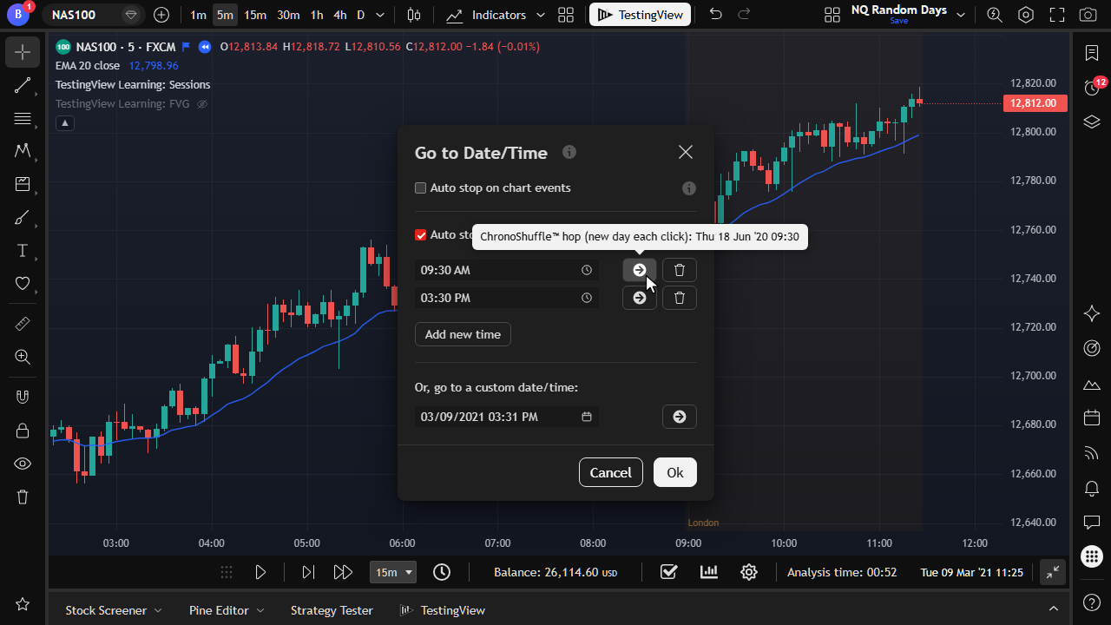Change the 15m replay interval dropdown
The height and width of the screenshot is (625, 1111).
393,572
